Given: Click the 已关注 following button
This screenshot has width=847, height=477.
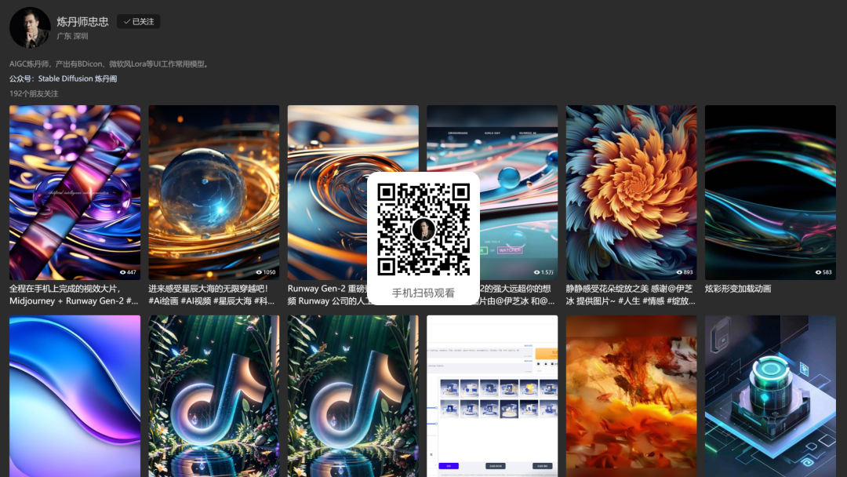Looking at the screenshot, I should [139, 22].
